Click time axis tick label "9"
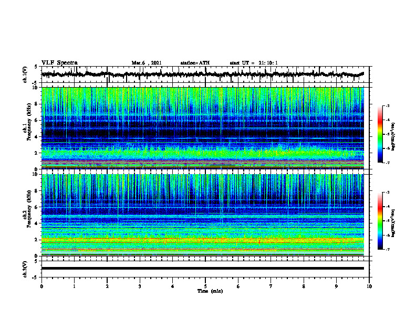Image resolution: width=416 pixels, height=321 pixels. pyautogui.click(x=336, y=286)
